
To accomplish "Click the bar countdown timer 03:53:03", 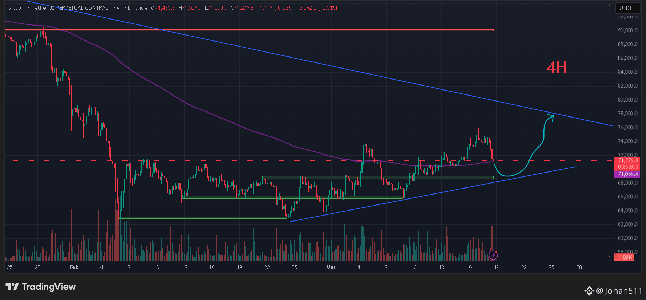I will [x=628, y=167].
